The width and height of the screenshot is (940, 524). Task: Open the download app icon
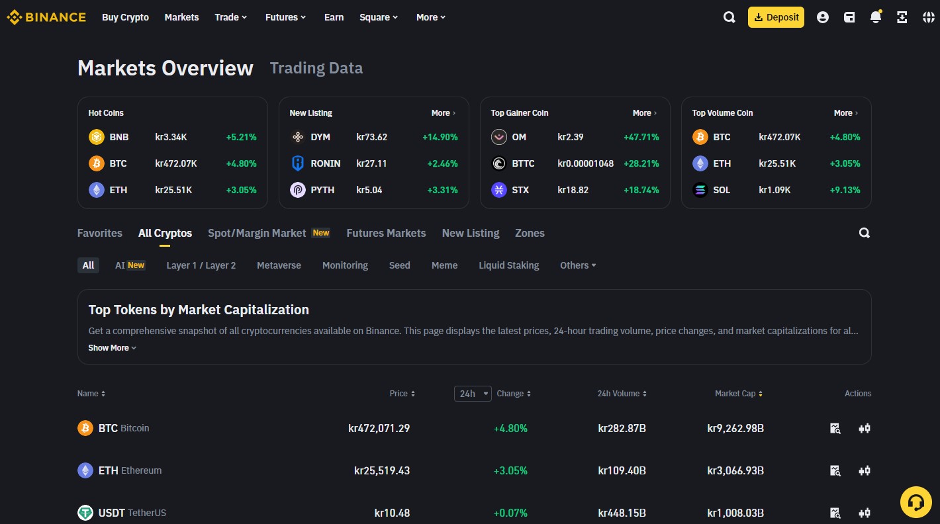tap(902, 18)
